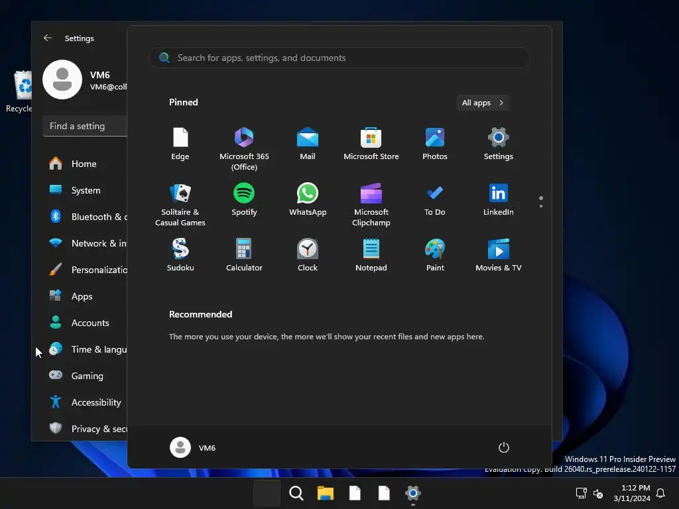
Task: Open taskbar Search magnifier
Action: [x=296, y=493]
